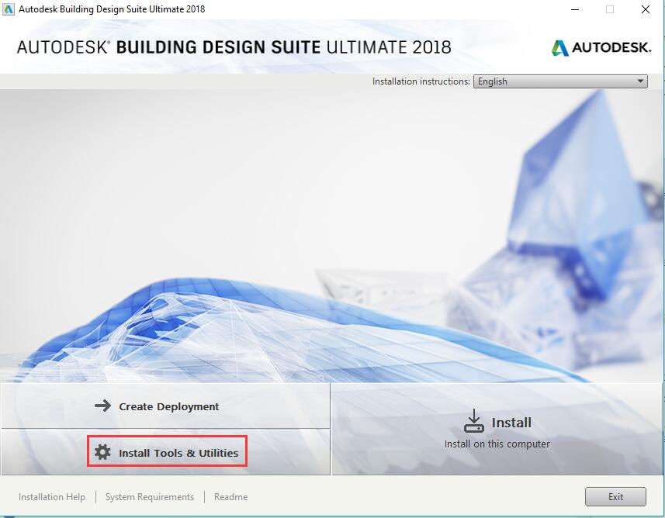Screen dimensions: 665x518
Task: Click the arrow icon beside Create Deployment
Action: coord(102,406)
